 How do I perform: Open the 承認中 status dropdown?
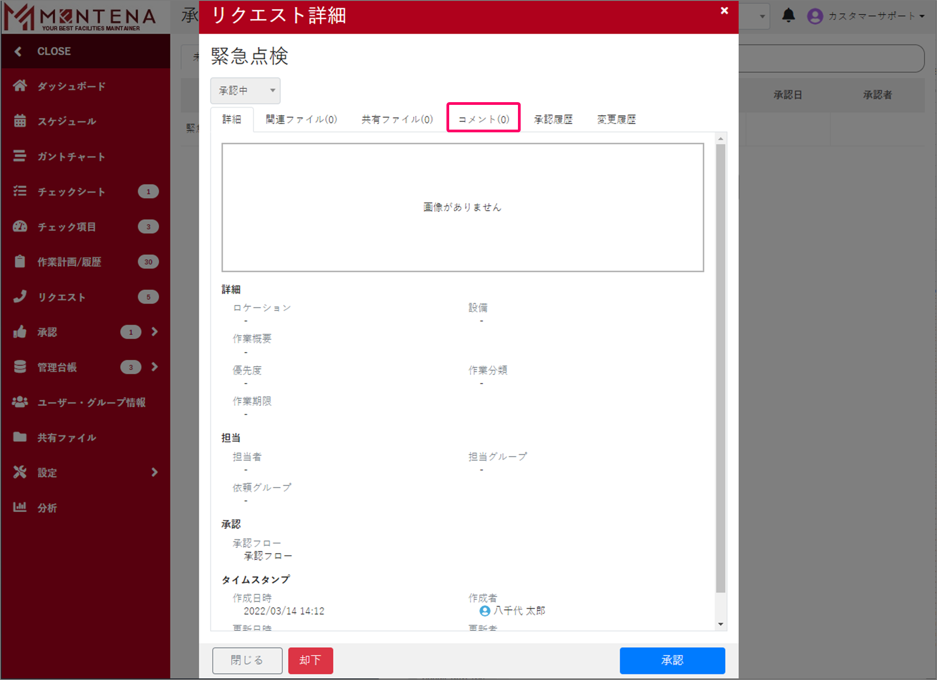(x=245, y=90)
